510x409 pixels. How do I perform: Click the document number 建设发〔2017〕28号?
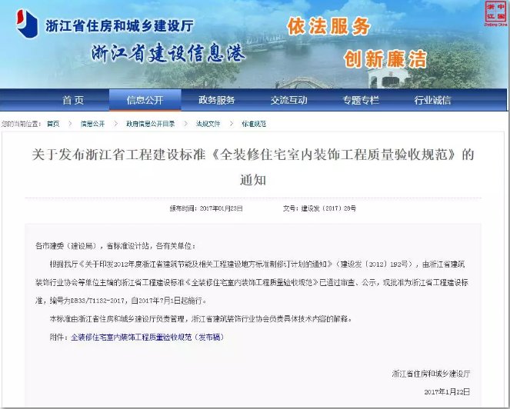point(328,208)
